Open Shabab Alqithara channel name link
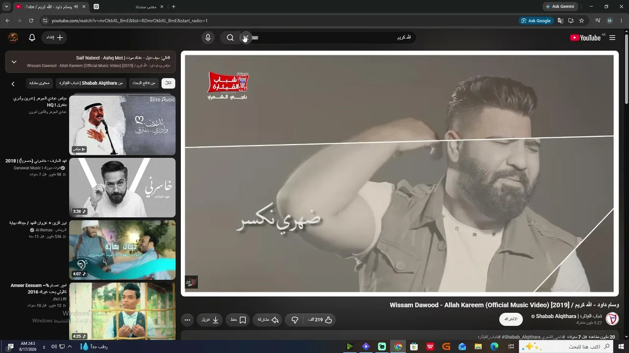The height and width of the screenshot is (353, 629). 569,316
